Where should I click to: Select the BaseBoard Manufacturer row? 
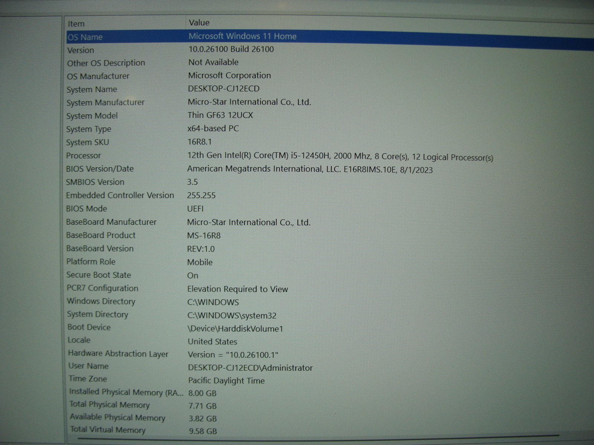[x=111, y=222]
